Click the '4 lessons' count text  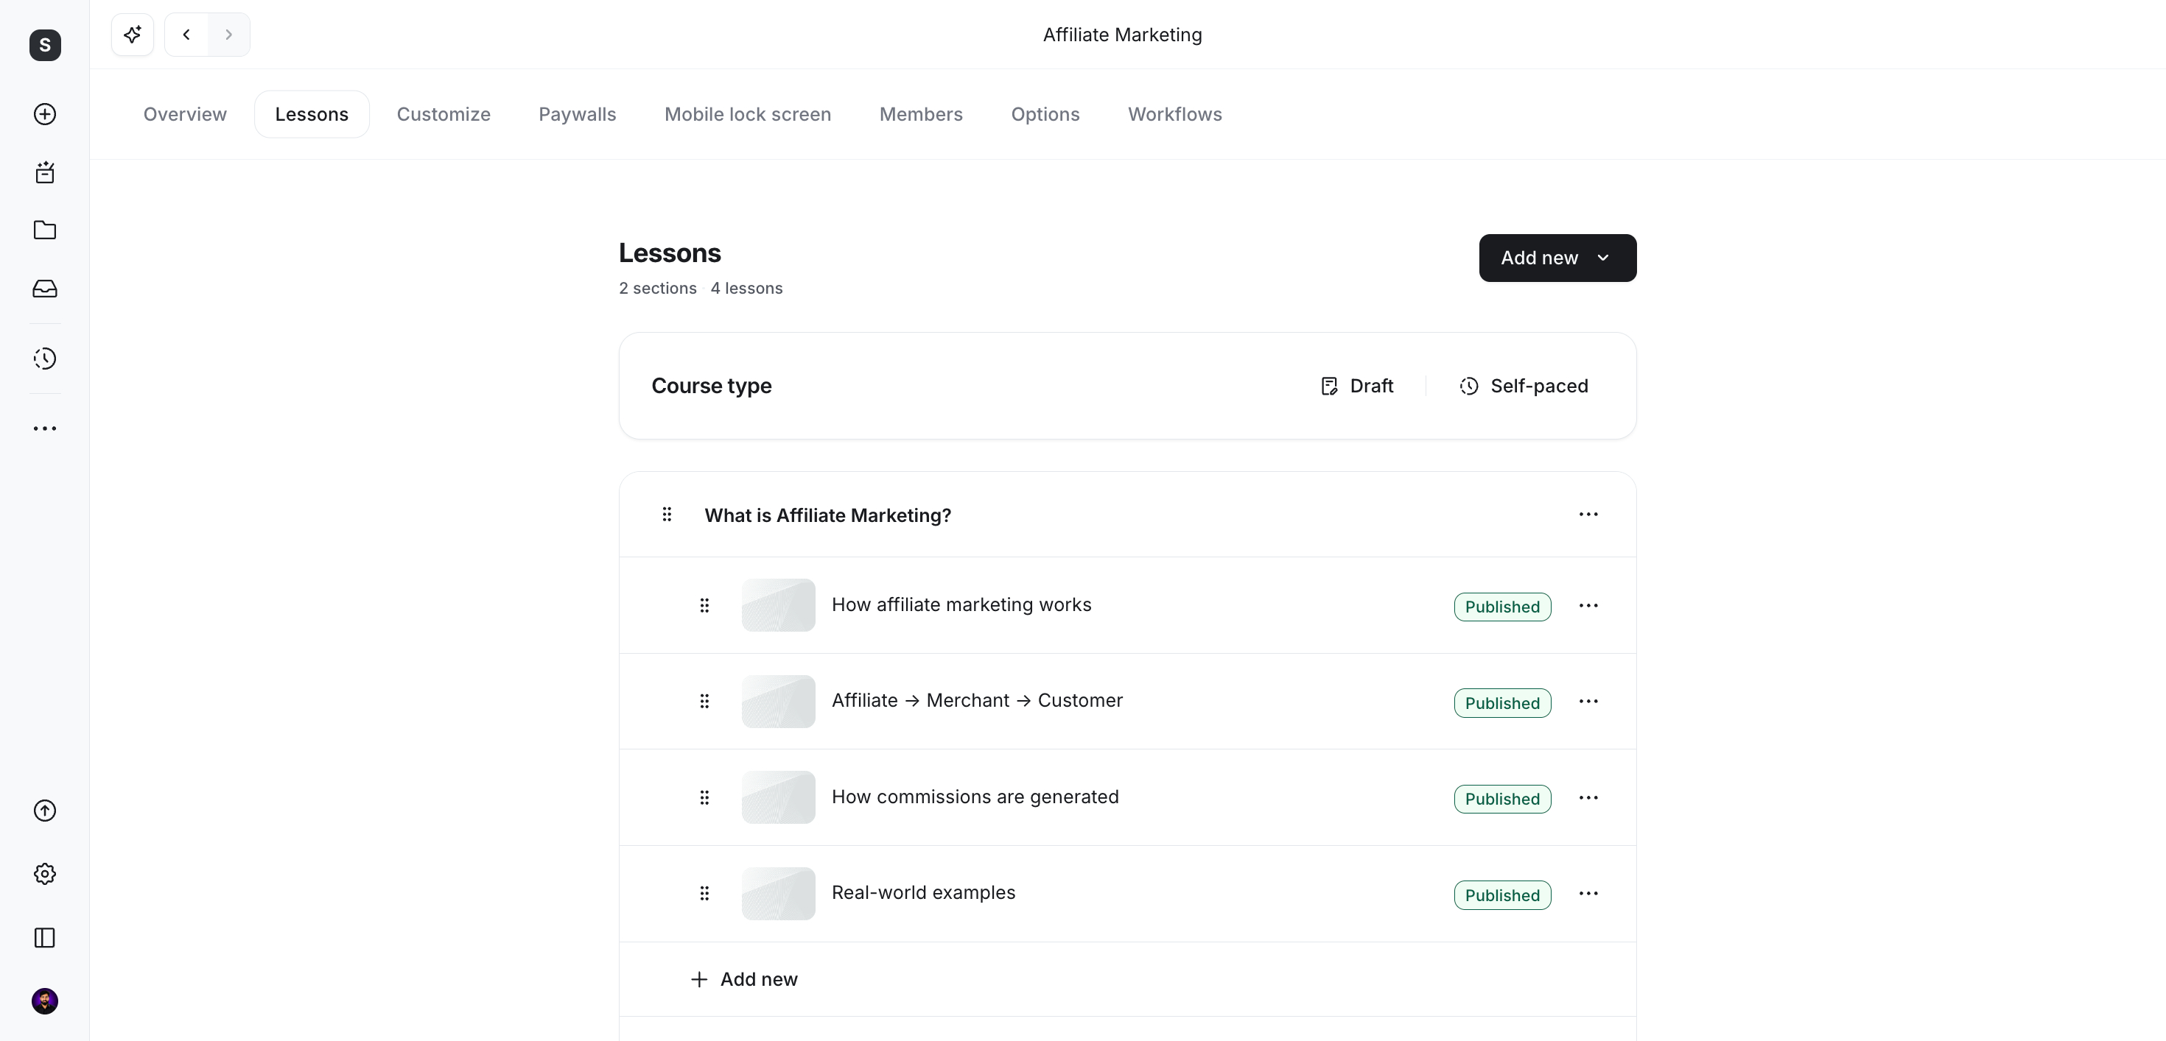tap(746, 288)
